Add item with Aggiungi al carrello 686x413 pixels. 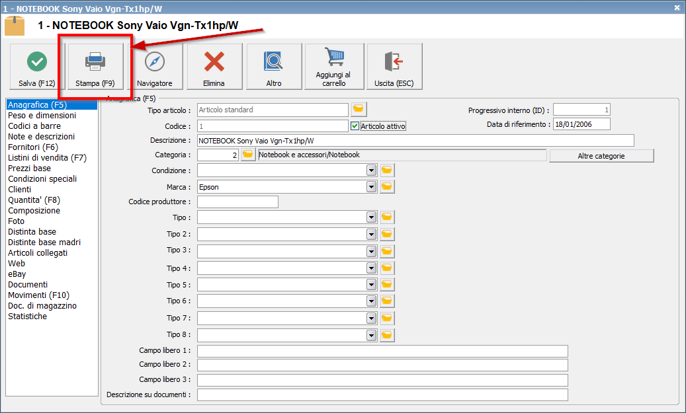(x=334, y=67)
